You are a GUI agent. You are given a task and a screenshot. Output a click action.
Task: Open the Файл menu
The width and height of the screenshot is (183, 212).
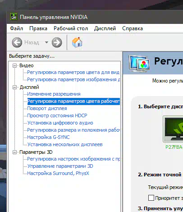16,28
